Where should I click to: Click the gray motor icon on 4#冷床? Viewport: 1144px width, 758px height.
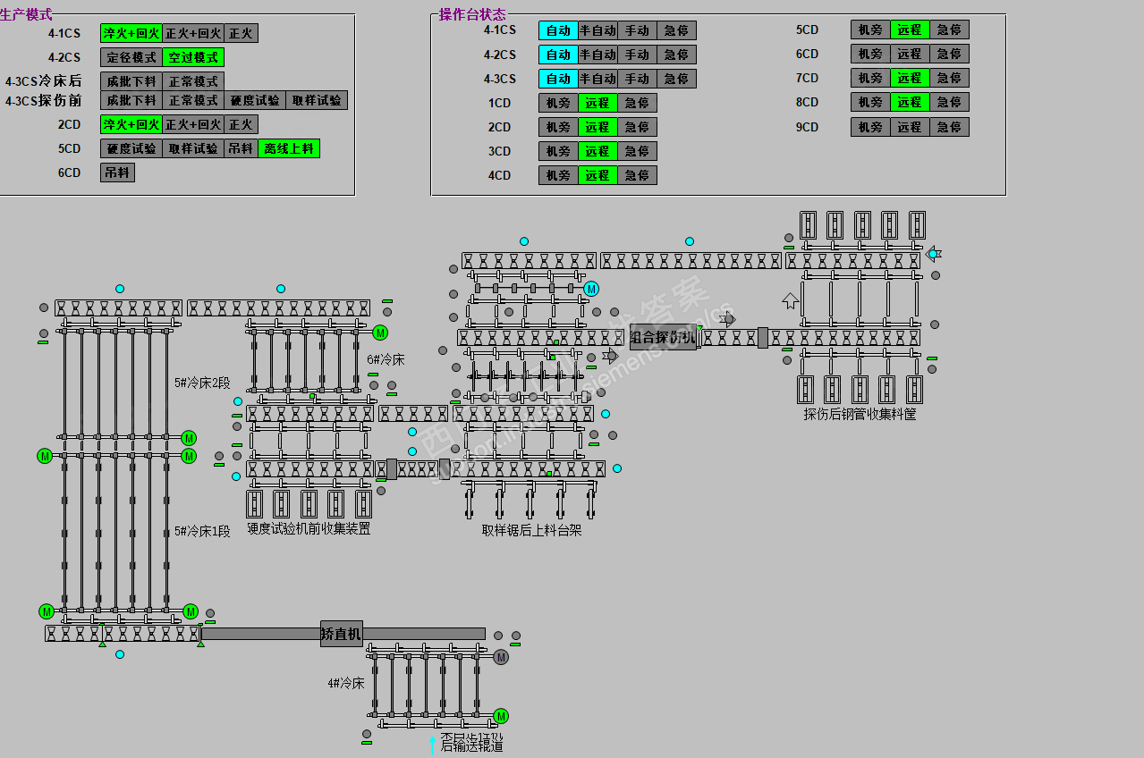click(x=501, y=657)
